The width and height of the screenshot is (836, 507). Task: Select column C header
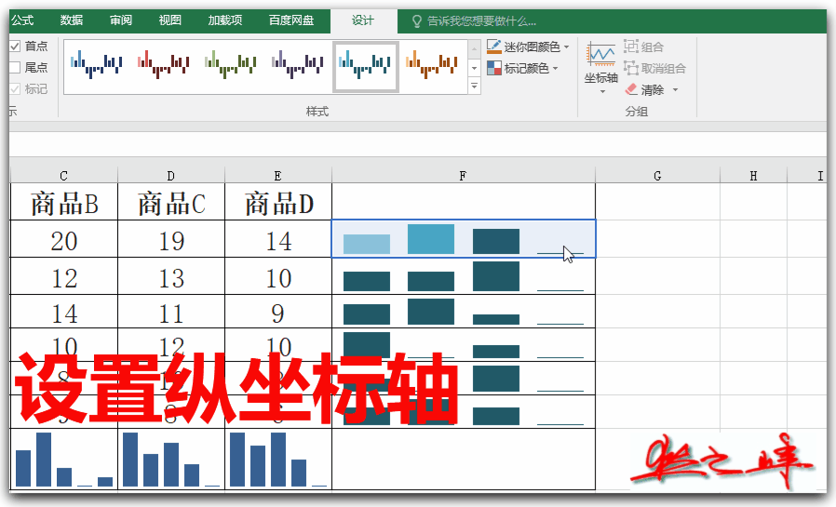pos(63,176)
